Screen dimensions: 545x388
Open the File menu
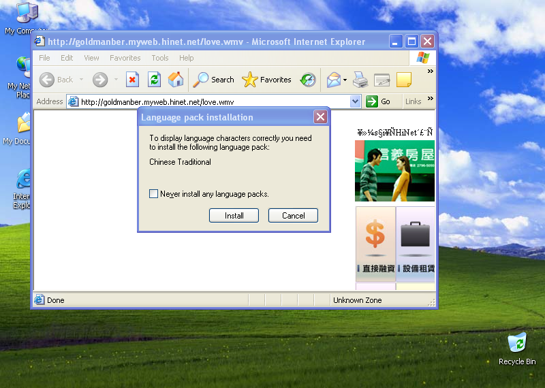point(44,58)
